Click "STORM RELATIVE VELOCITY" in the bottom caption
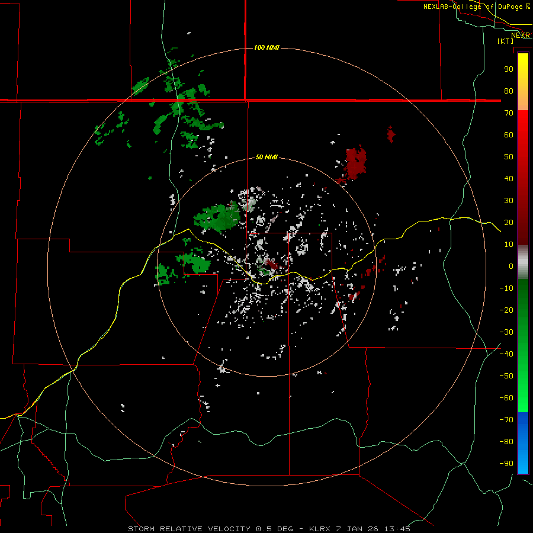 pyautogui.click(x=189, y=529)
